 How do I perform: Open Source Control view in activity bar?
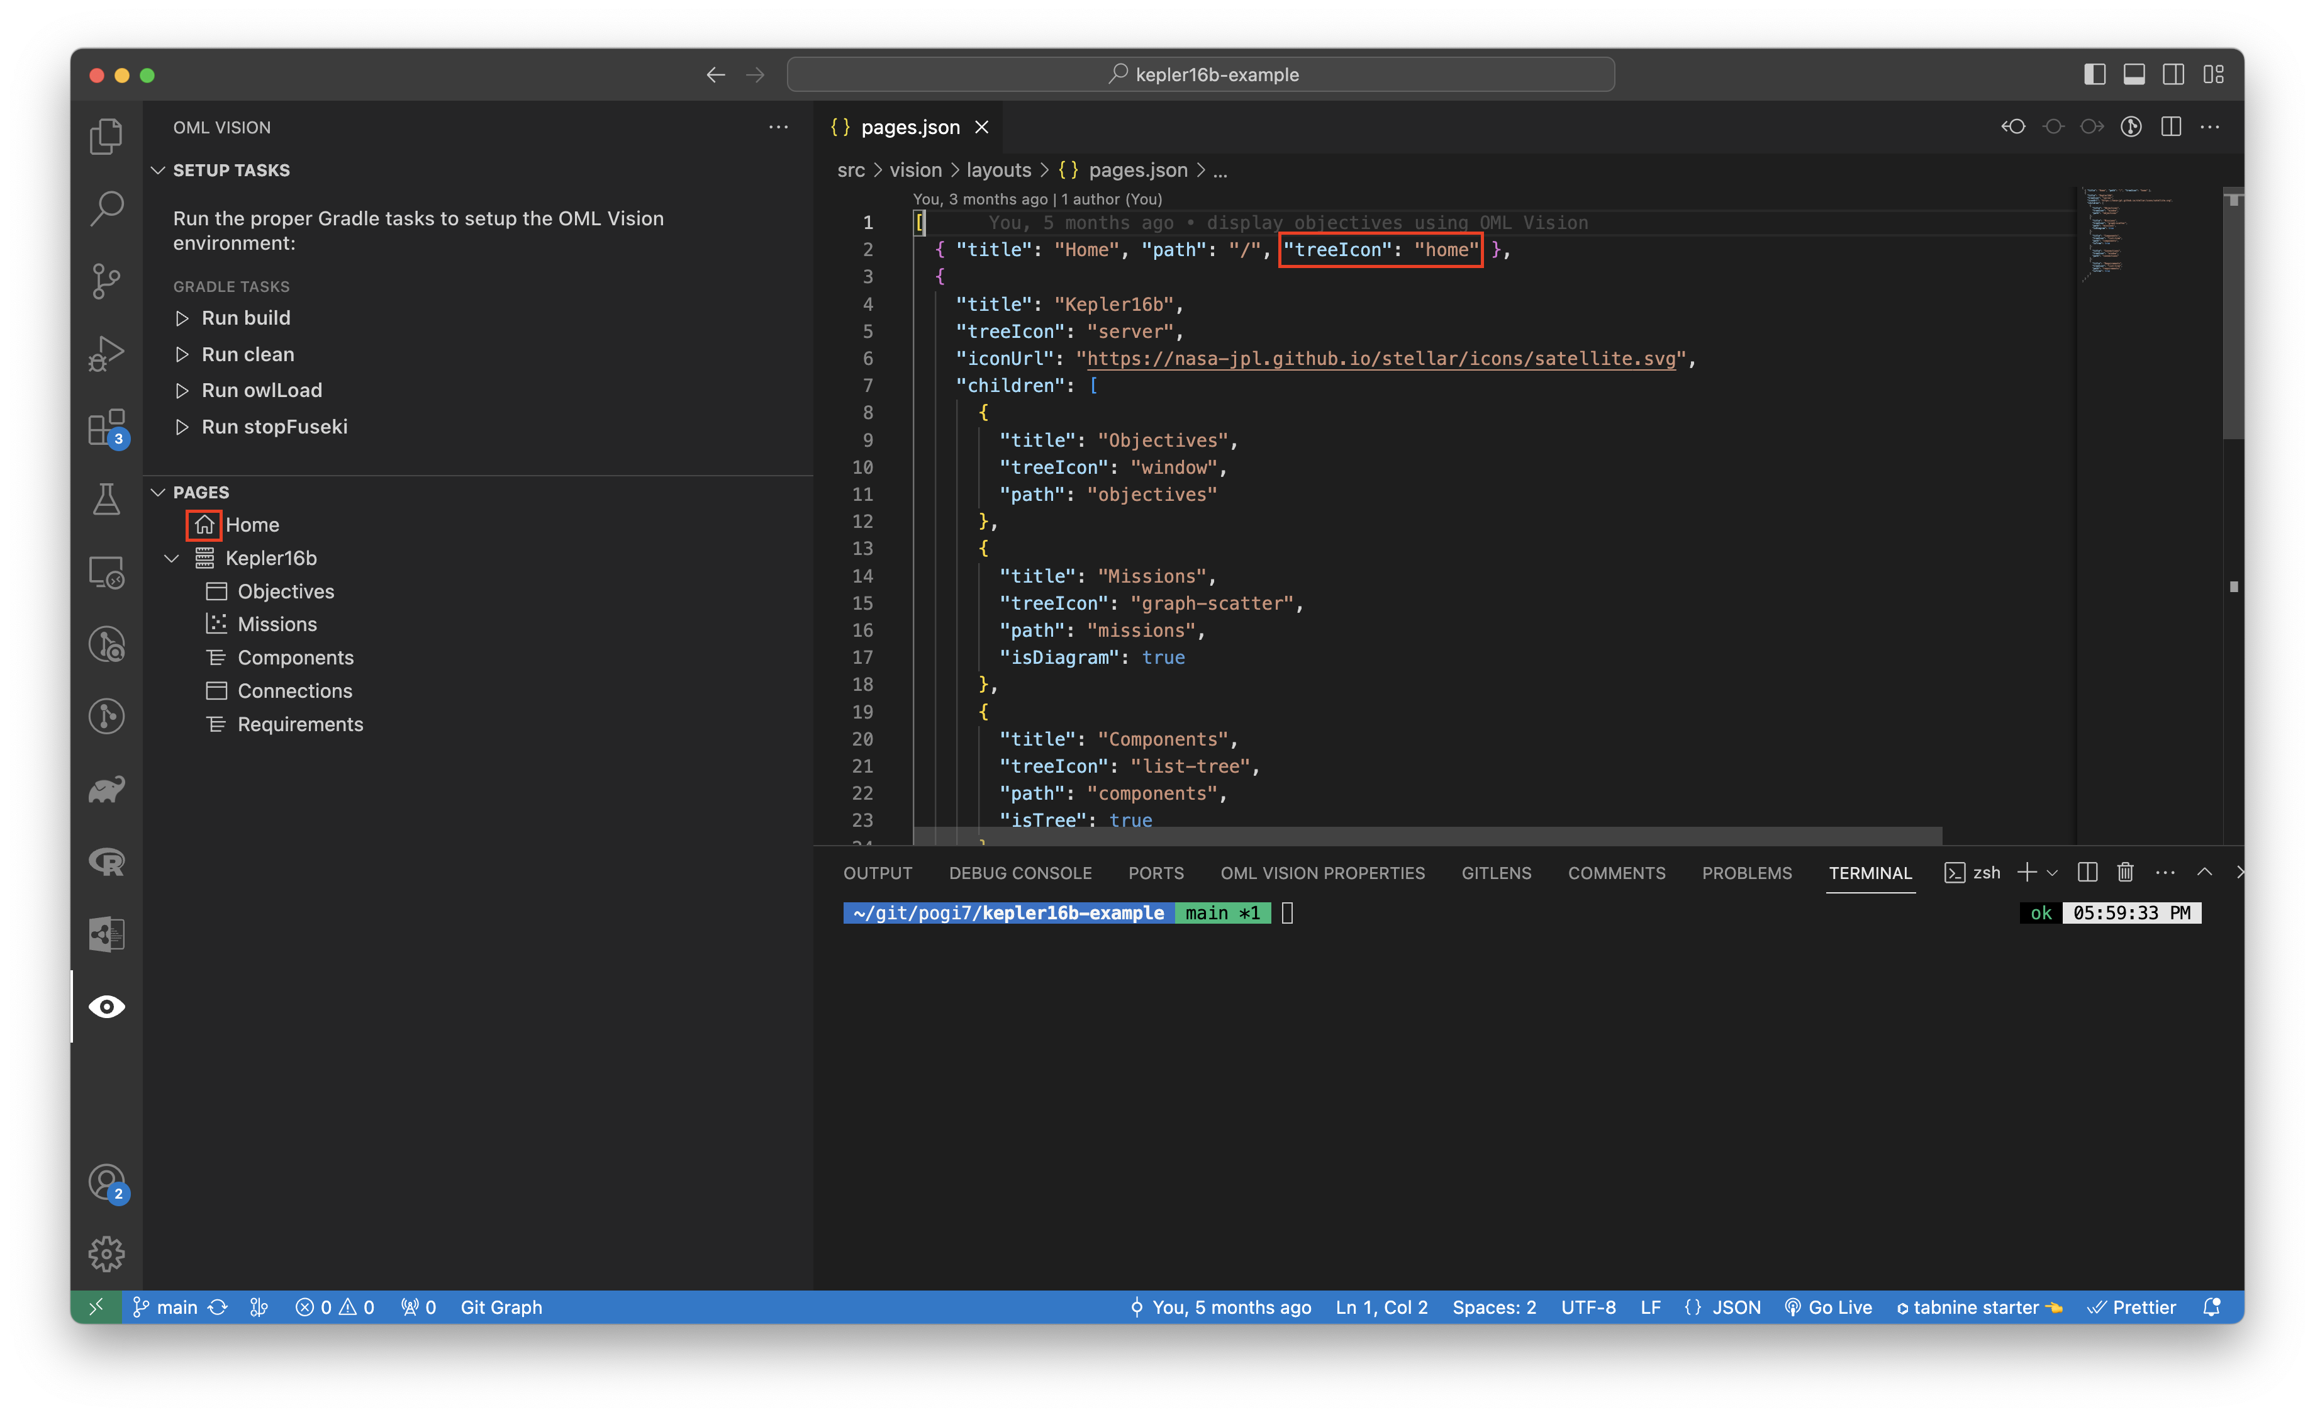click(x=106, y=281)
